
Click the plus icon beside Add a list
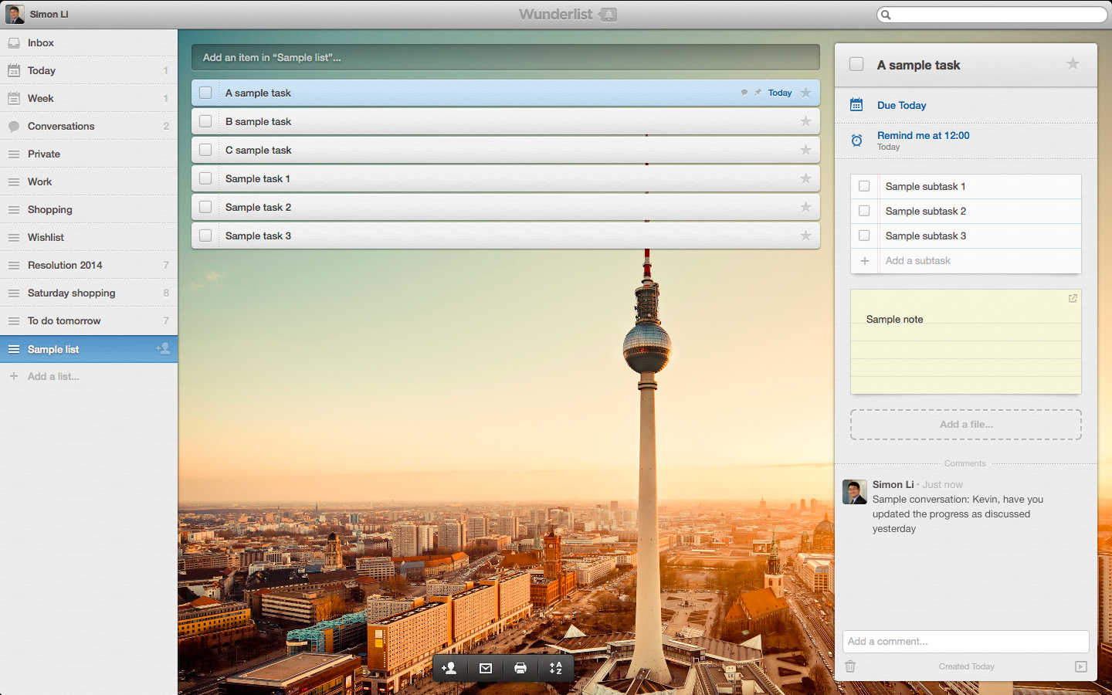14,376
